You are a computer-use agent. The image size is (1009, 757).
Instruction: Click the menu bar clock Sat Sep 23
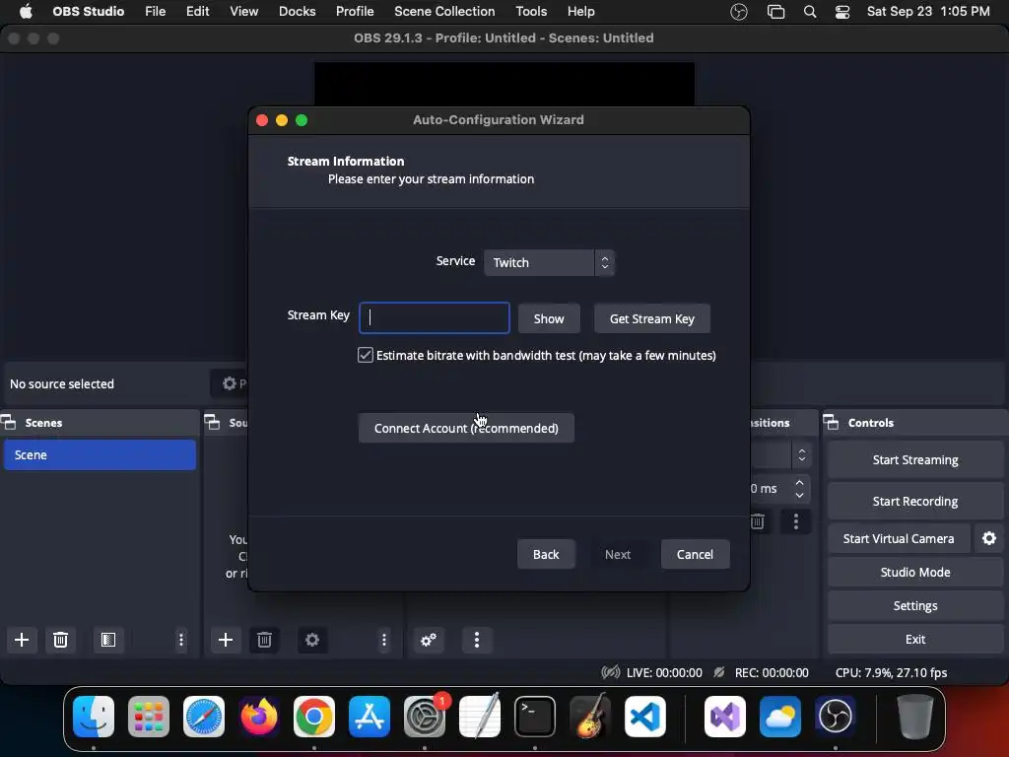[928, 12]
